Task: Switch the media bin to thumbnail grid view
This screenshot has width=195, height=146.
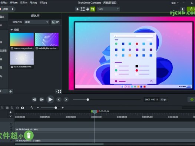Action: point(59,92)
